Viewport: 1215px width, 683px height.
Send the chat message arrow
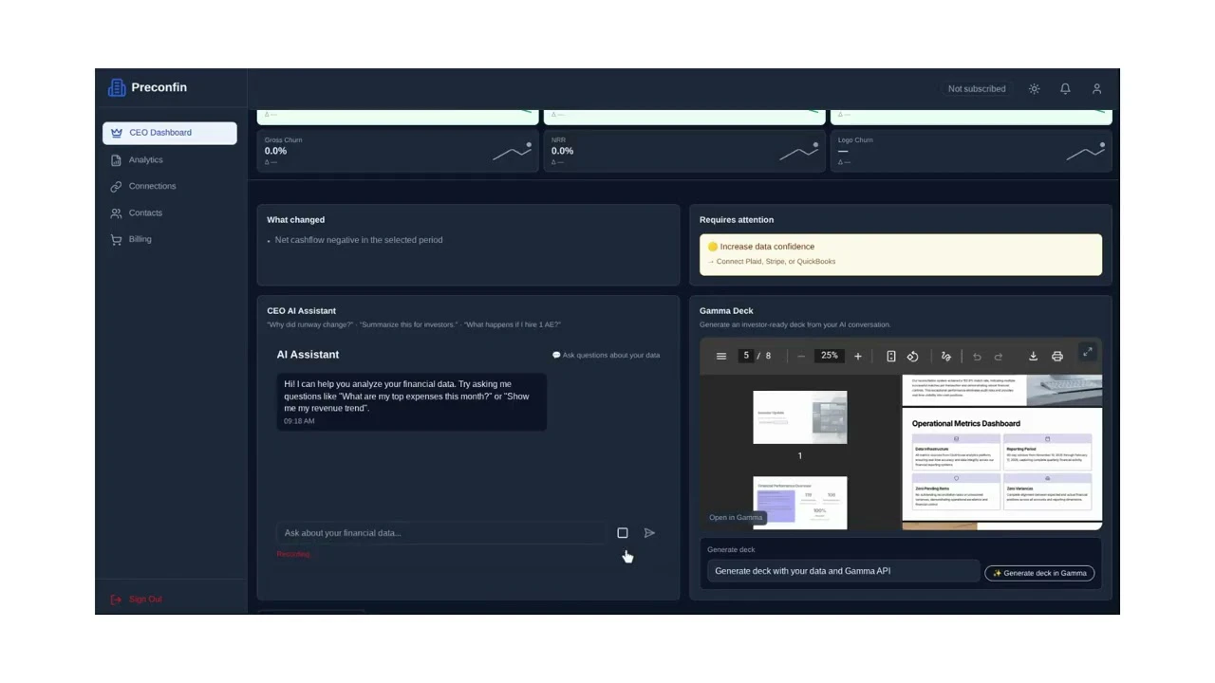[x=649, y=533]
